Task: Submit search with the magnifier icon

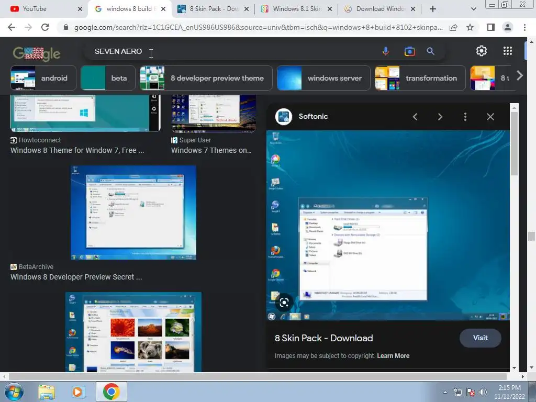Action: pyautogui.click(x=430, y=51)
